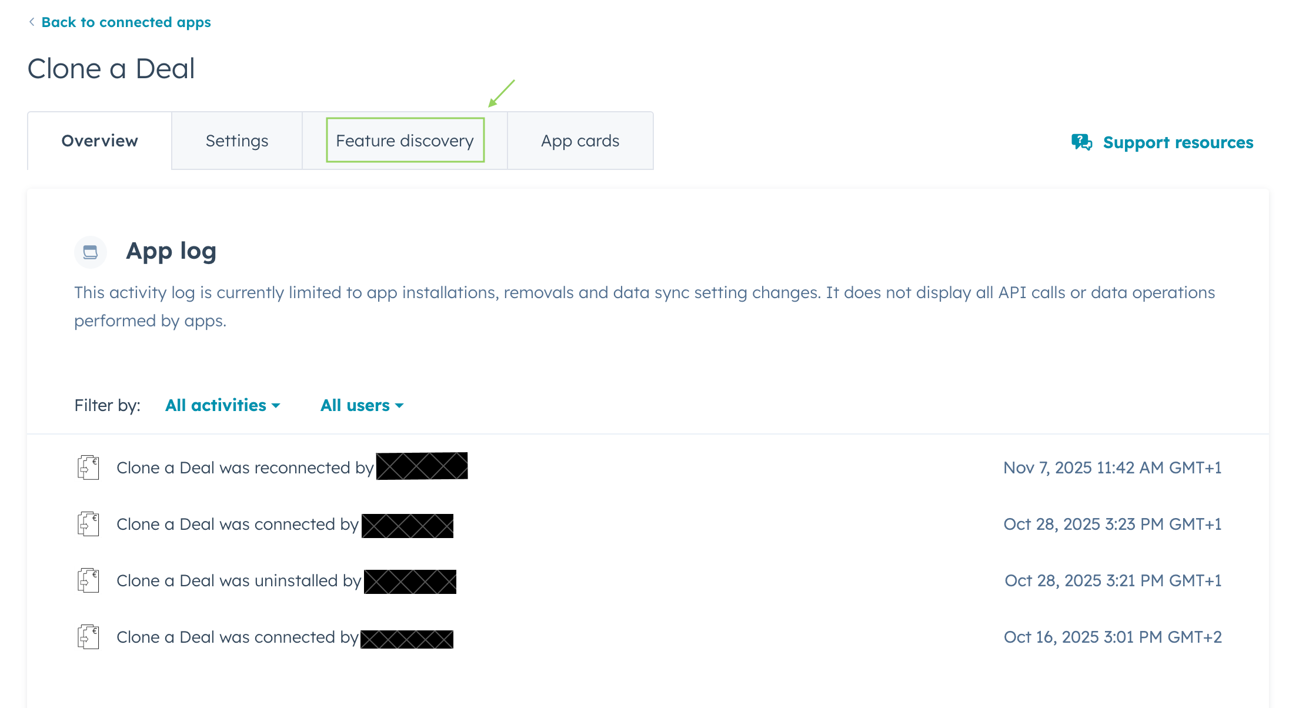The image size is (1289, 708).
Task: Expand the All activities filter dropdown
Action: [x=222, y=405]
